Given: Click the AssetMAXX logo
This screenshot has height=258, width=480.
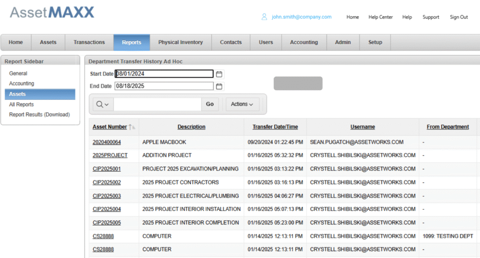Looking at the screenshot, I should (52, 12).
